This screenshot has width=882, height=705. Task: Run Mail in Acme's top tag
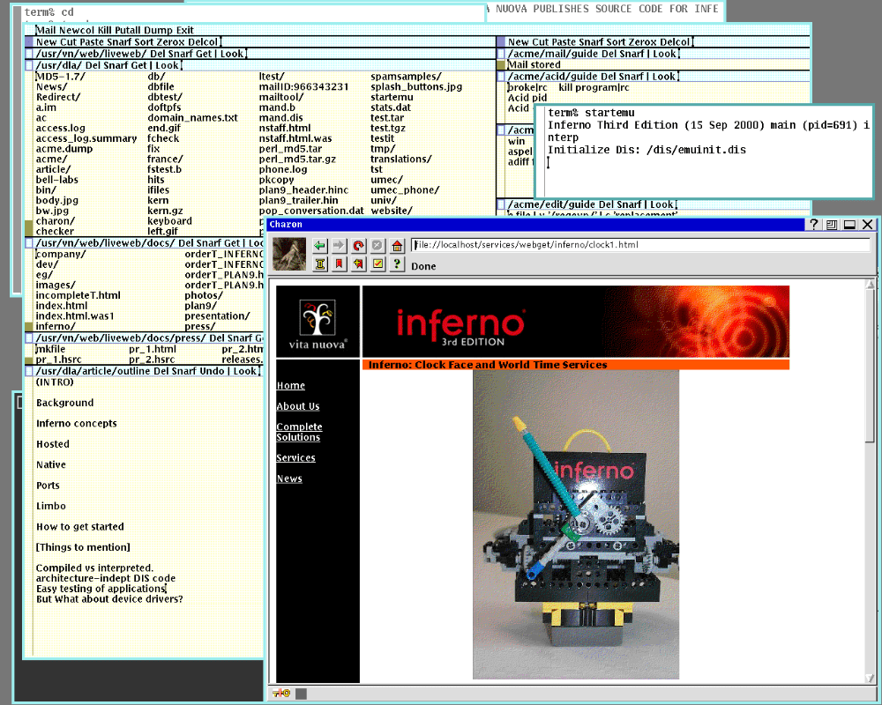(x=46, y=30)
